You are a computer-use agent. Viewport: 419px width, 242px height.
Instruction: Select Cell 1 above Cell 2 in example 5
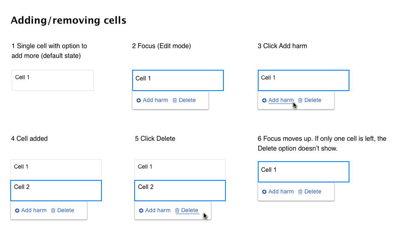tap(180, 170)
